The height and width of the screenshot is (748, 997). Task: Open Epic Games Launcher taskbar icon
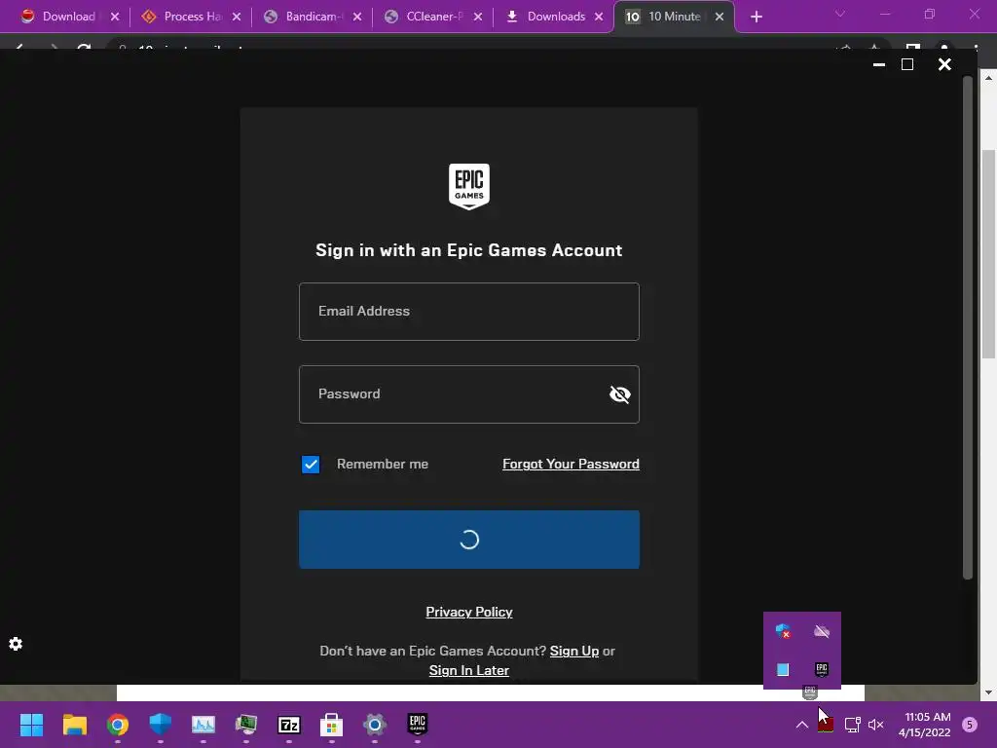pyautogui.click(x=417, y=725)
